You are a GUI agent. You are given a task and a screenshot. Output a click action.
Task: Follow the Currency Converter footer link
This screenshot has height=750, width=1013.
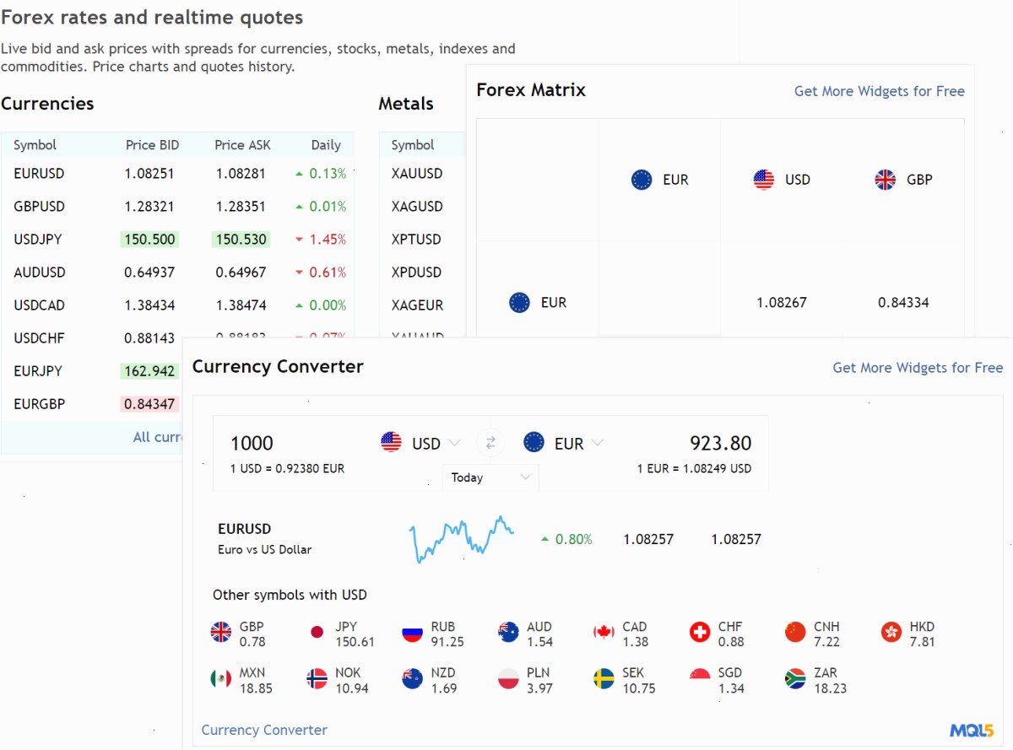tap(264, 731)
